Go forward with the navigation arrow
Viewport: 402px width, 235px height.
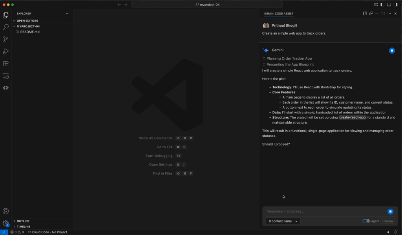point(126,5)
